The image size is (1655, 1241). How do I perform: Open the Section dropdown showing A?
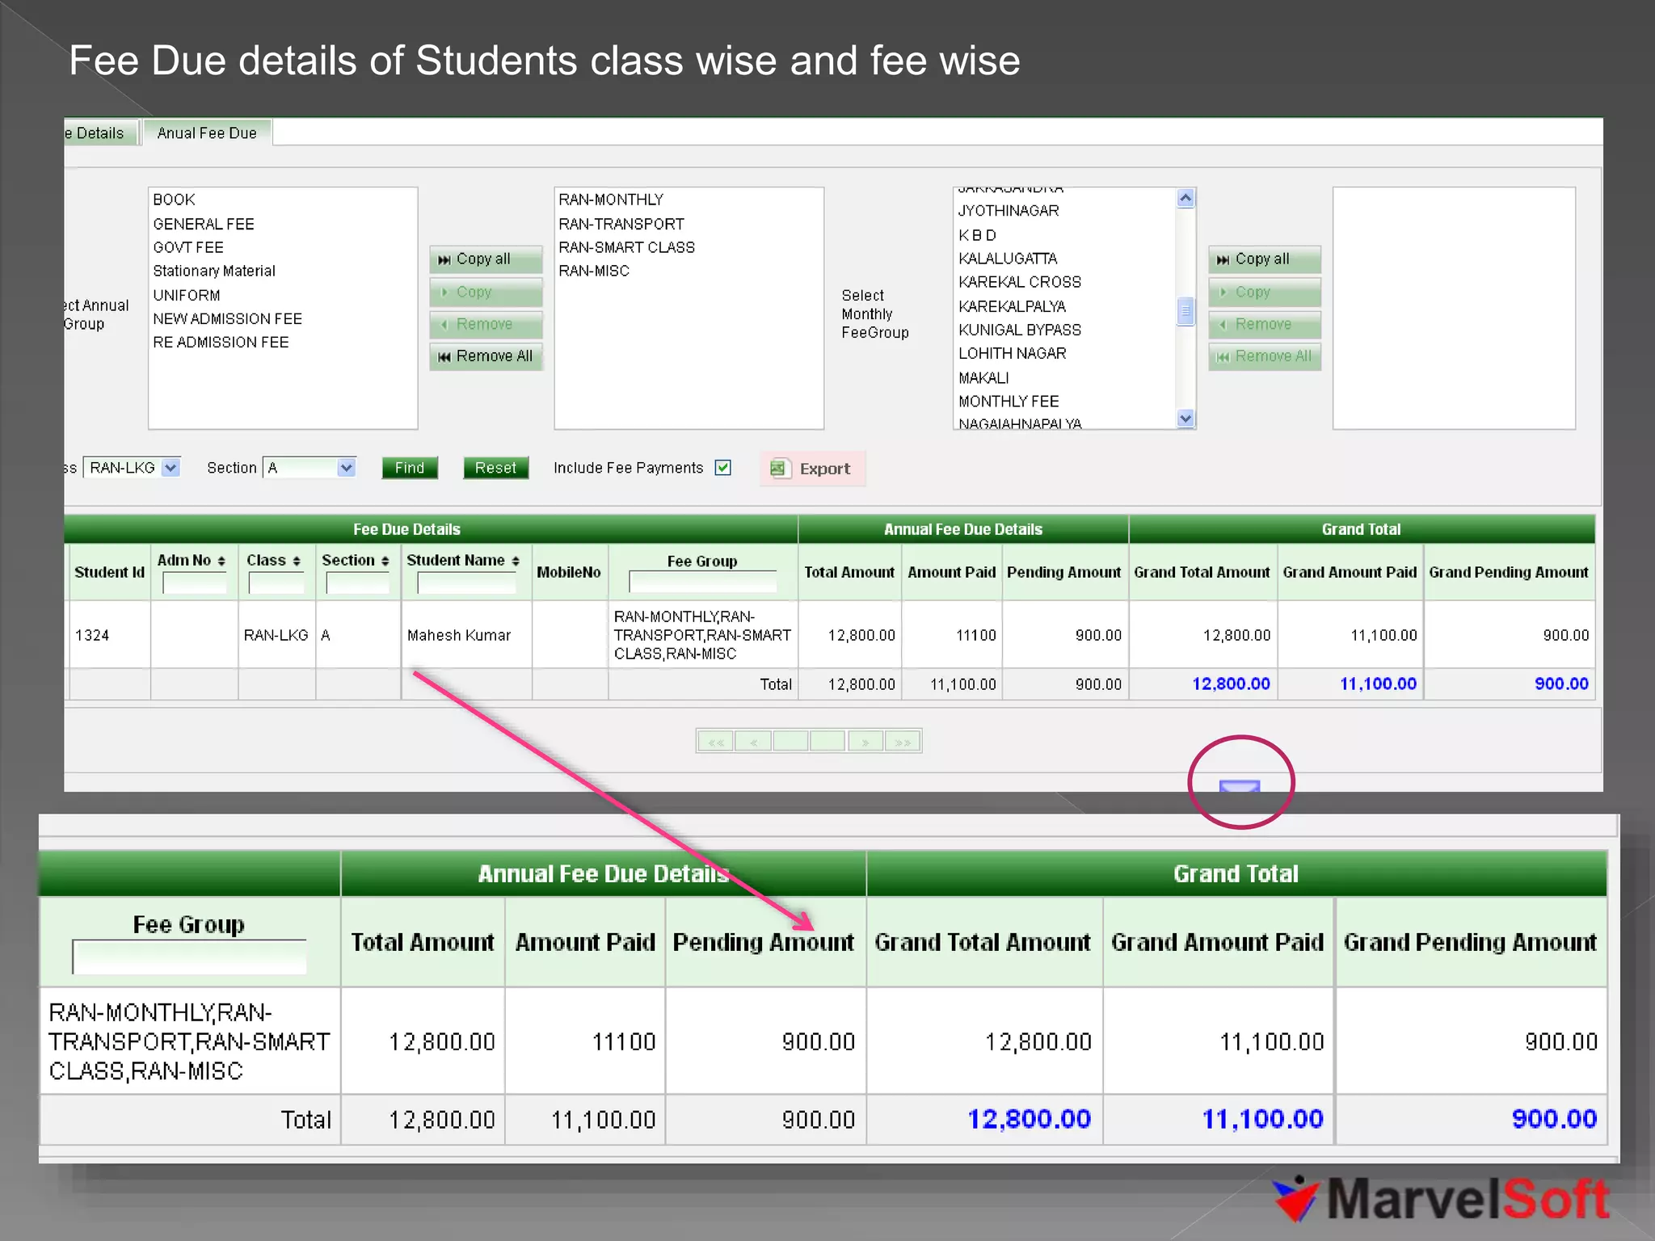pos(310,468)
